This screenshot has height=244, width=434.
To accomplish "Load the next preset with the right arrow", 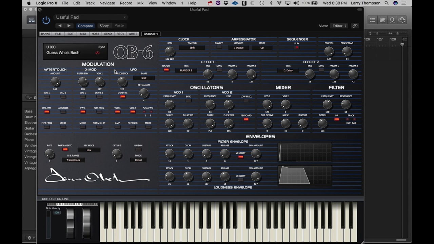I will pos(69,26).
